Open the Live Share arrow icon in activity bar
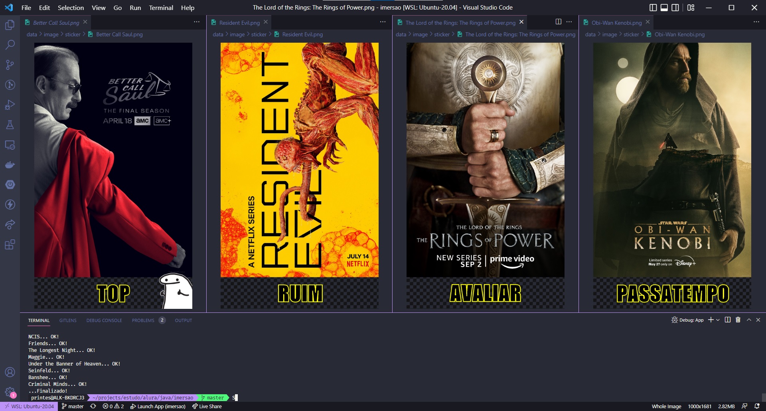766x411 pixels. click(x=10, y=224)
